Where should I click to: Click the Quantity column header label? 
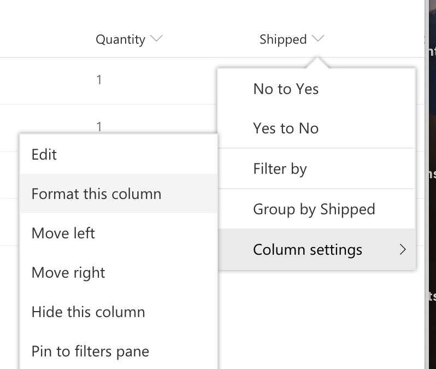[120, 39]
